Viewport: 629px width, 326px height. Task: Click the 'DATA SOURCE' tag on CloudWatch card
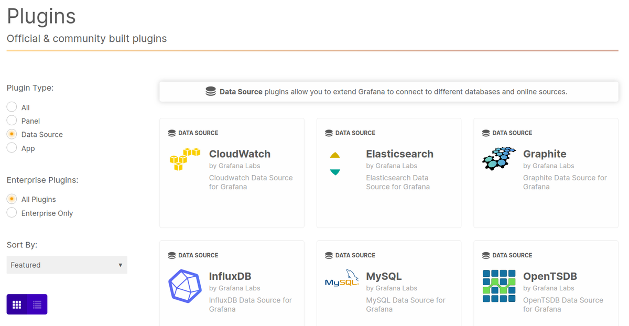(198, 133)
